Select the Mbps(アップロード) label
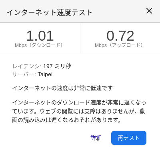Screen dimensions: 160x149 click(x=119, y=45)
